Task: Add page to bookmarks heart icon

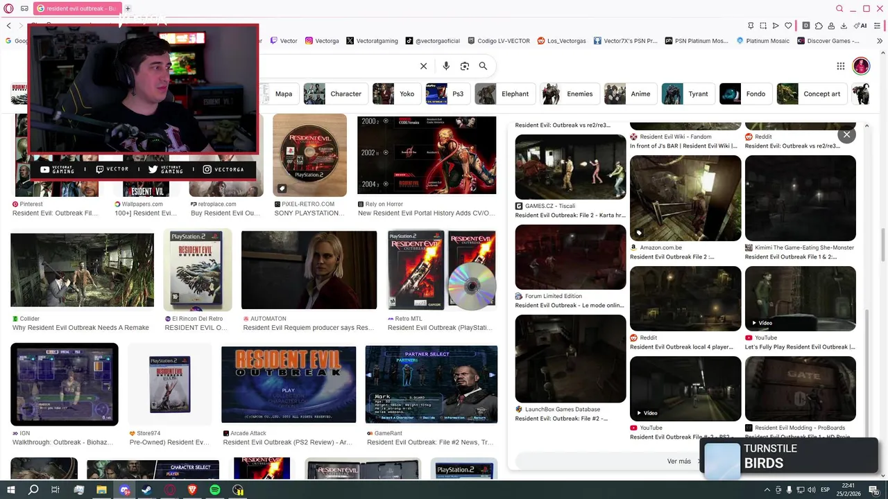Action: tap(788, 26)
